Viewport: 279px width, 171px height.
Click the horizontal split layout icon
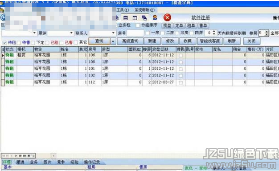tap(126, 18)
